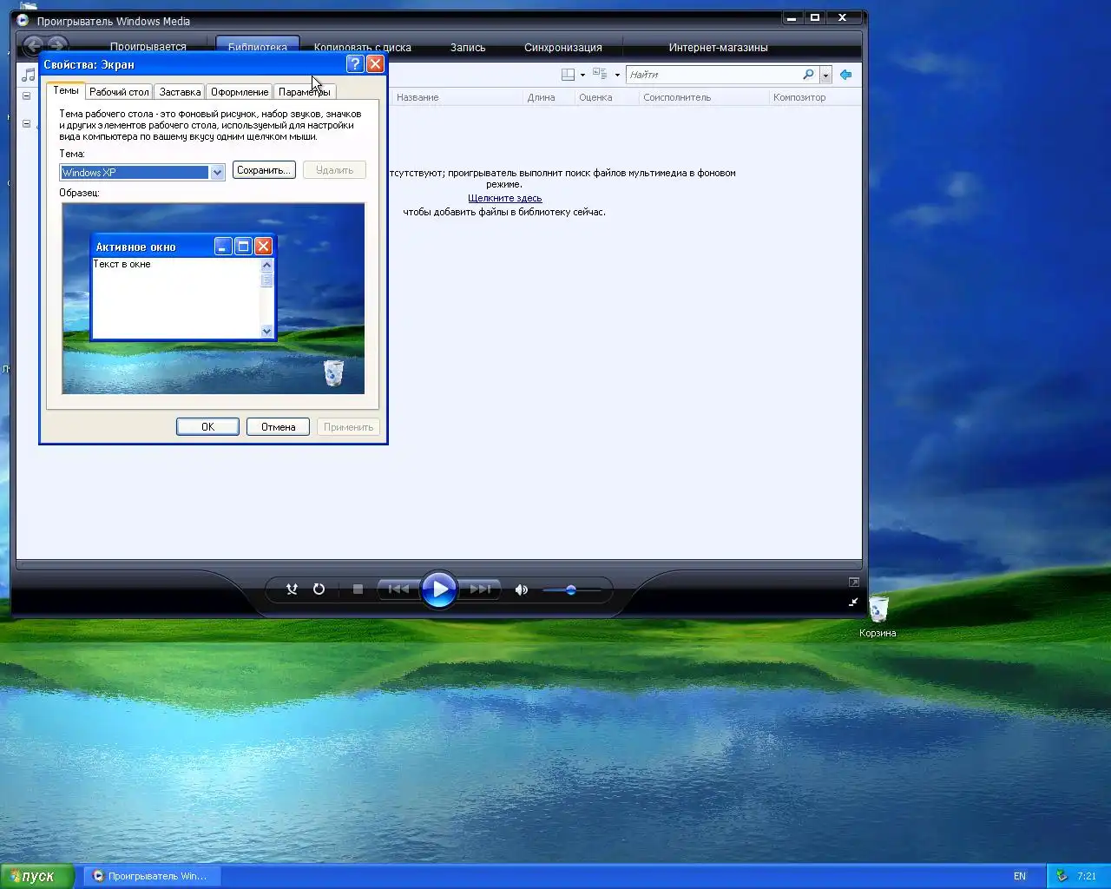Viewport: 1111px width, 889px height.
Task: Click the Проигрыватель Win... taskbar button
Action: click(x=152, y=876)
